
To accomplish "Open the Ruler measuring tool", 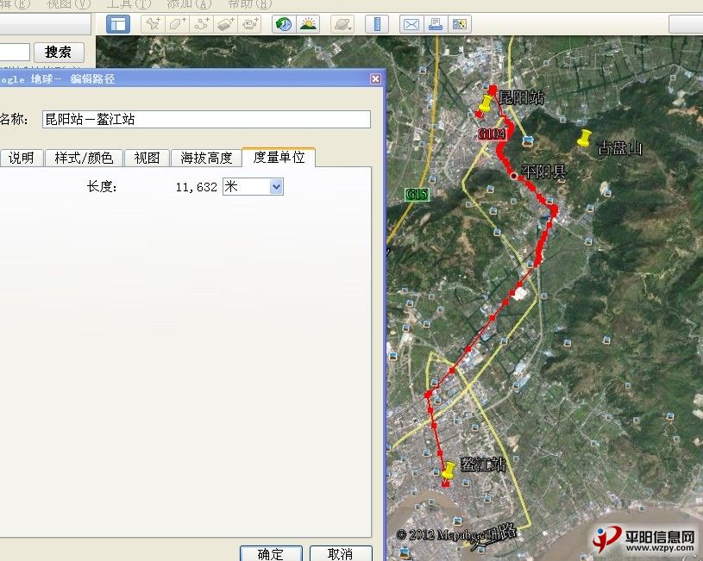I will [377, 24].
